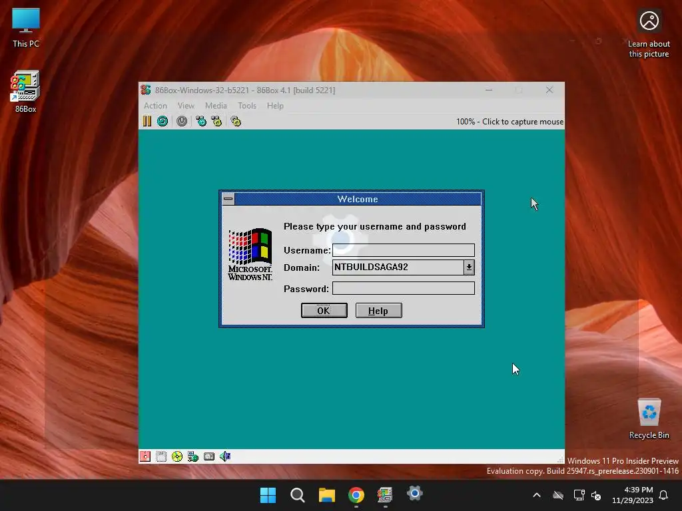Image resolution: width=682 pixels, height=511 pixels.
Task: Click the Microsoft Windows NT logo
Action: [x=250, y=254]
